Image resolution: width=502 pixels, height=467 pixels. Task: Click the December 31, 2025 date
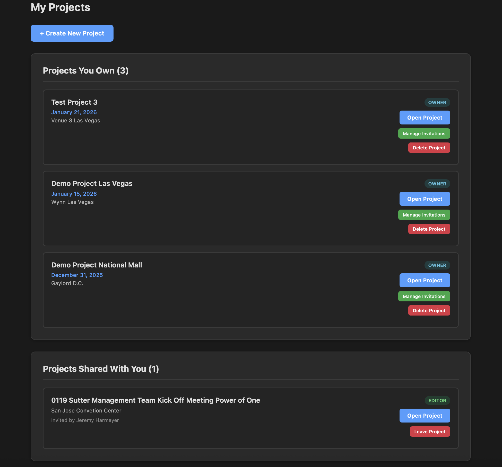pos(77,275)
